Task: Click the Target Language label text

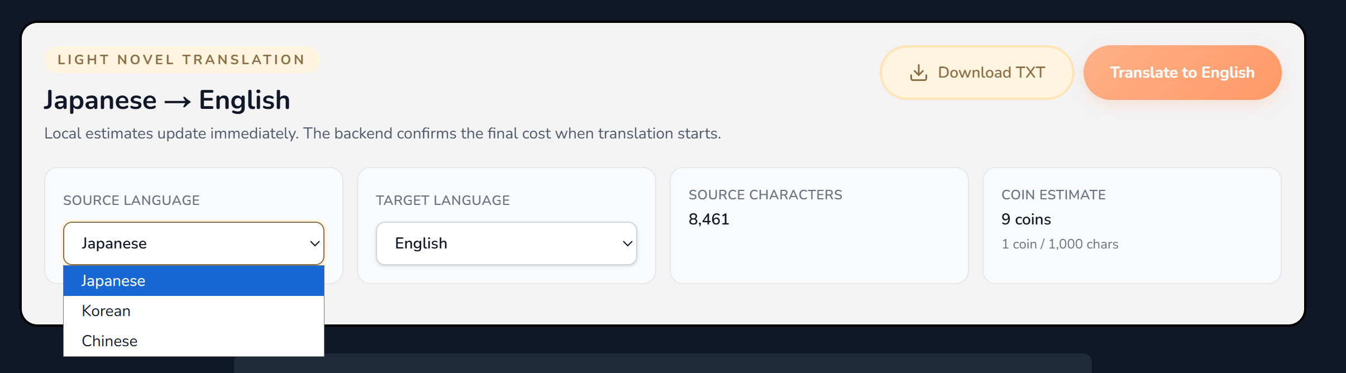Action: (x=442, y=200)
